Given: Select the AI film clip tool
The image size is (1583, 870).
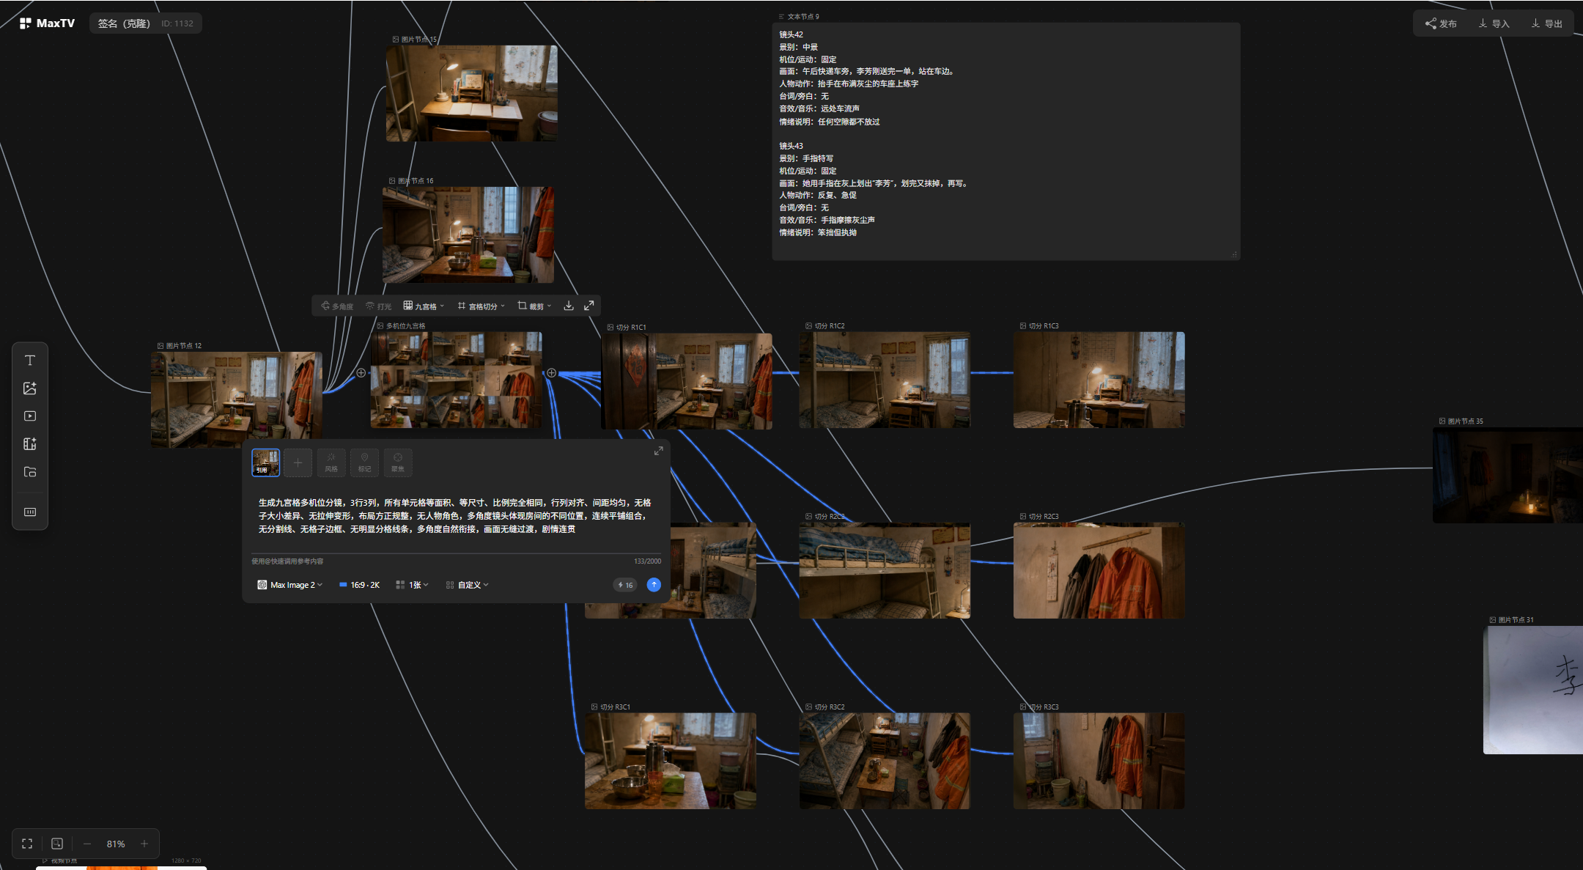Looking at the screenshot, I should pos(30,443).
